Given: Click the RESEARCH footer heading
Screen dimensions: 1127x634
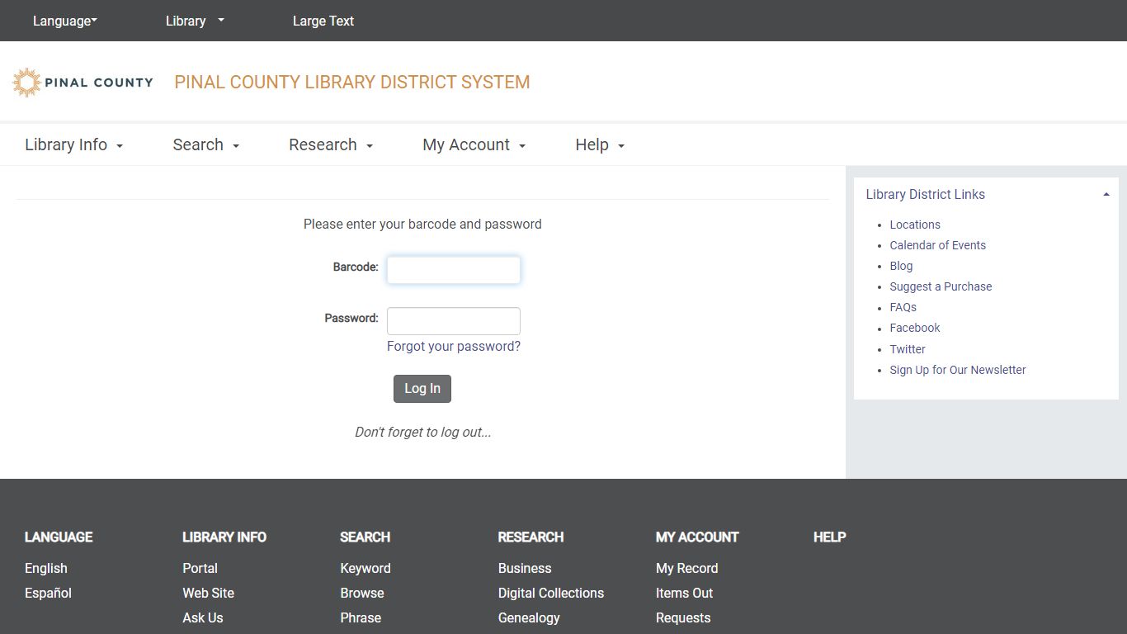Looking at the screenshot, I should [531, 537].
